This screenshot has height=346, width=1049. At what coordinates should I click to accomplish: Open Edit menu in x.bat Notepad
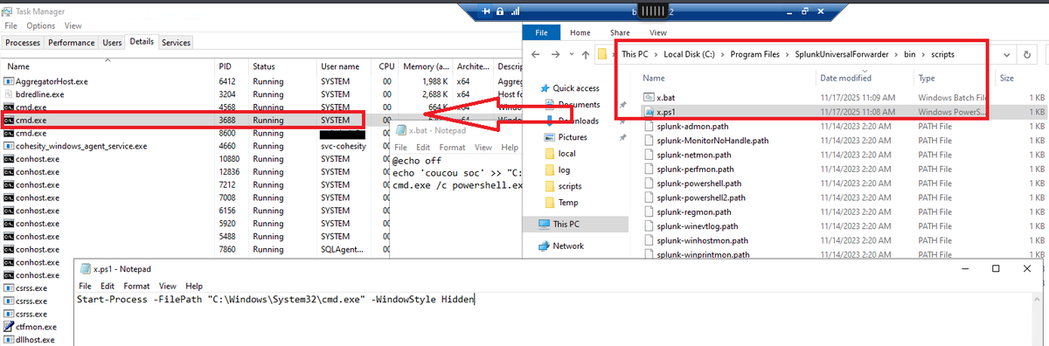tap(424, 148)
